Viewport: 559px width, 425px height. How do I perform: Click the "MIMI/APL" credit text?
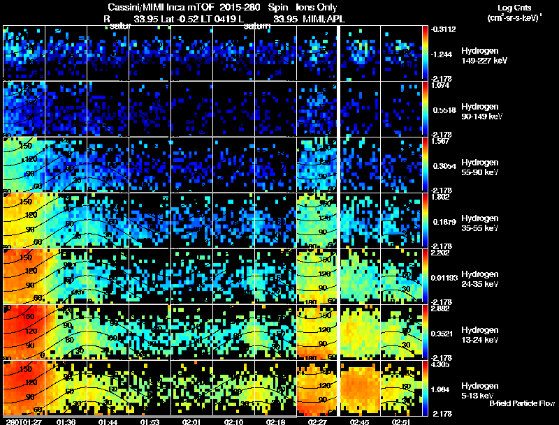pos(324,20)
